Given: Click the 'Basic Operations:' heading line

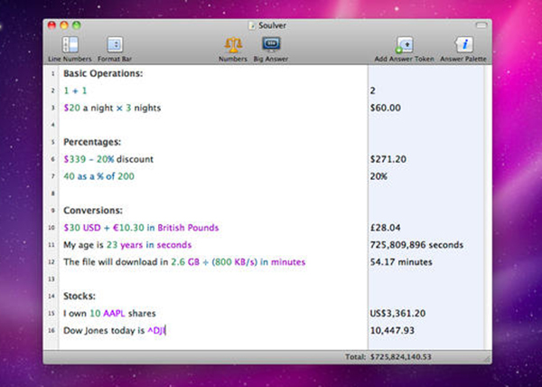Looking at the screenshot, I should (x=103, y=73).
